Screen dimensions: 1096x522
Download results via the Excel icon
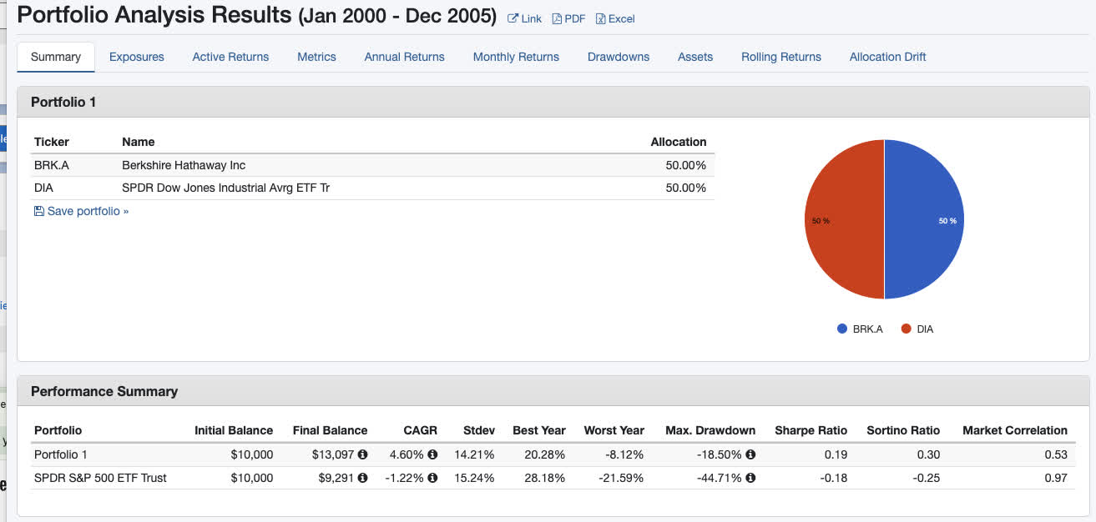600,19
